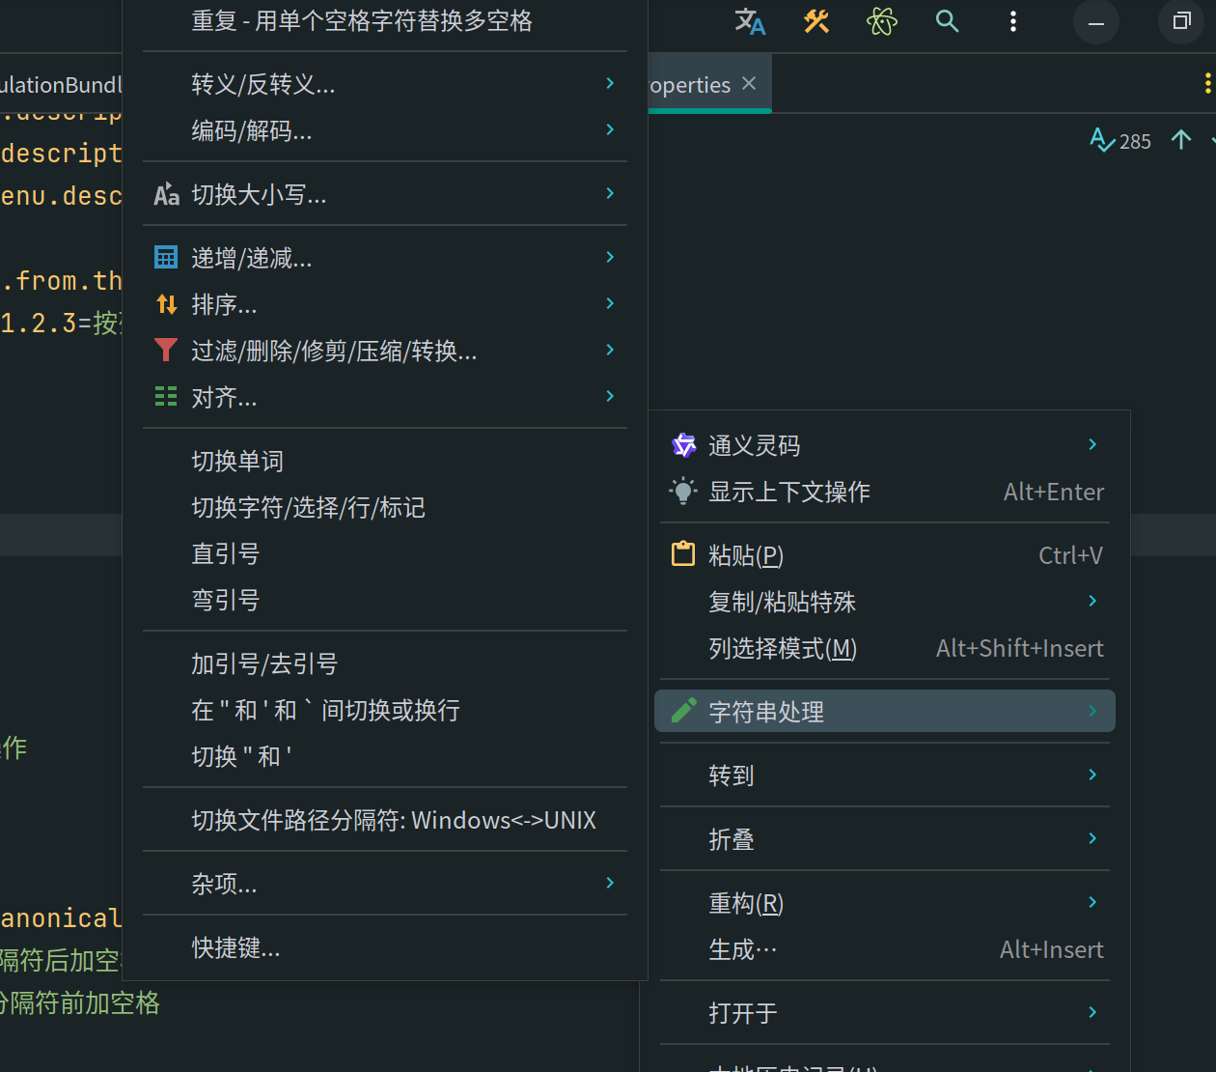Click the Alt+Enter shortcut hint text

1054,492
